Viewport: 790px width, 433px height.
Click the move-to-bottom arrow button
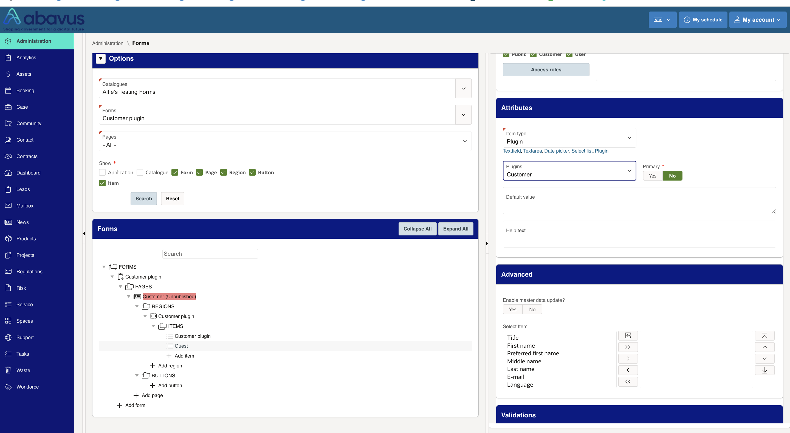click(x=764, y=370)
